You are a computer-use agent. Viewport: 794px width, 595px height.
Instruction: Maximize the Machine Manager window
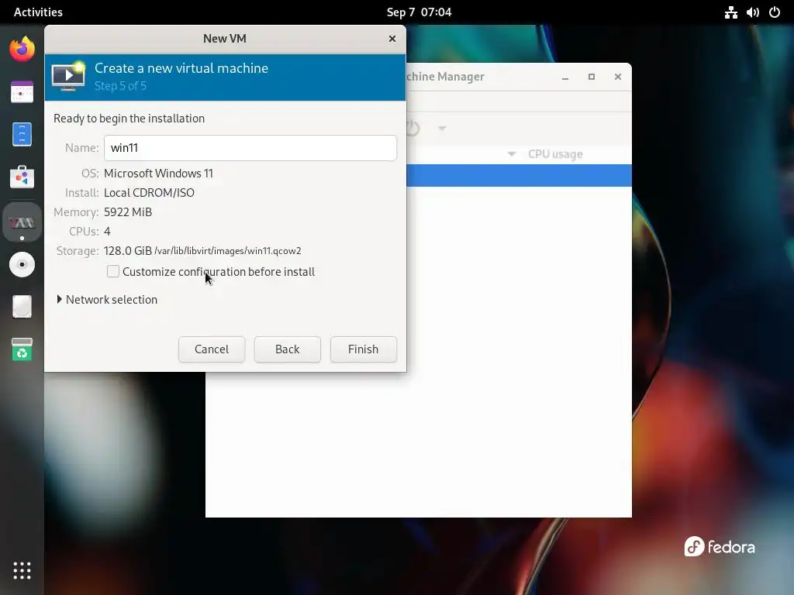point(591,77)
